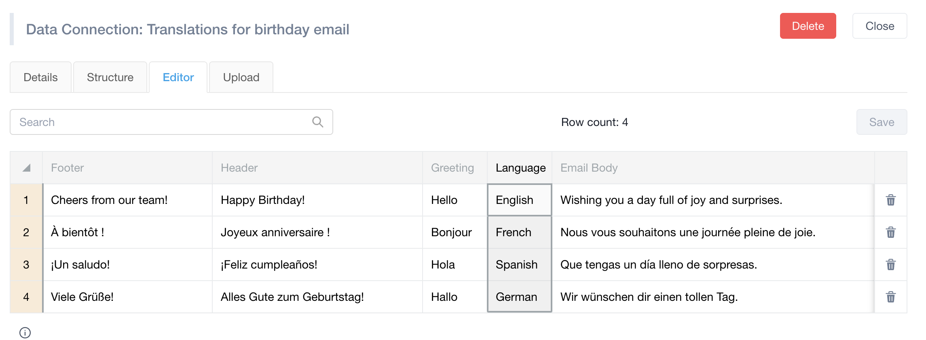Click the red Delete button
926x340 pixels.
tap(808, 26)
